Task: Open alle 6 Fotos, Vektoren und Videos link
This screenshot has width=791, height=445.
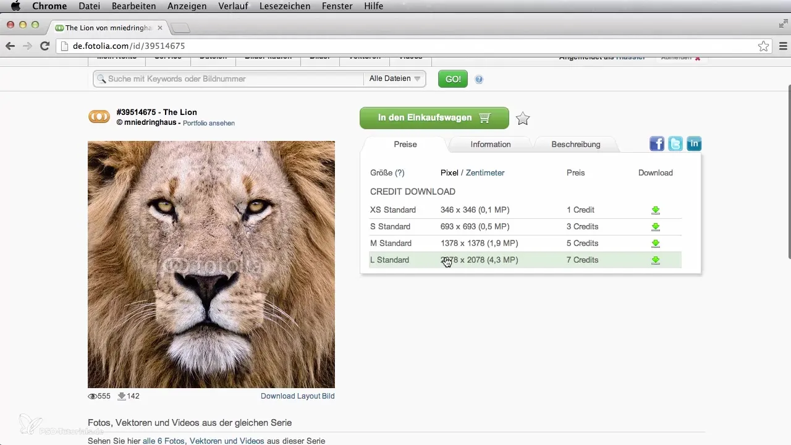Action: 203,441
